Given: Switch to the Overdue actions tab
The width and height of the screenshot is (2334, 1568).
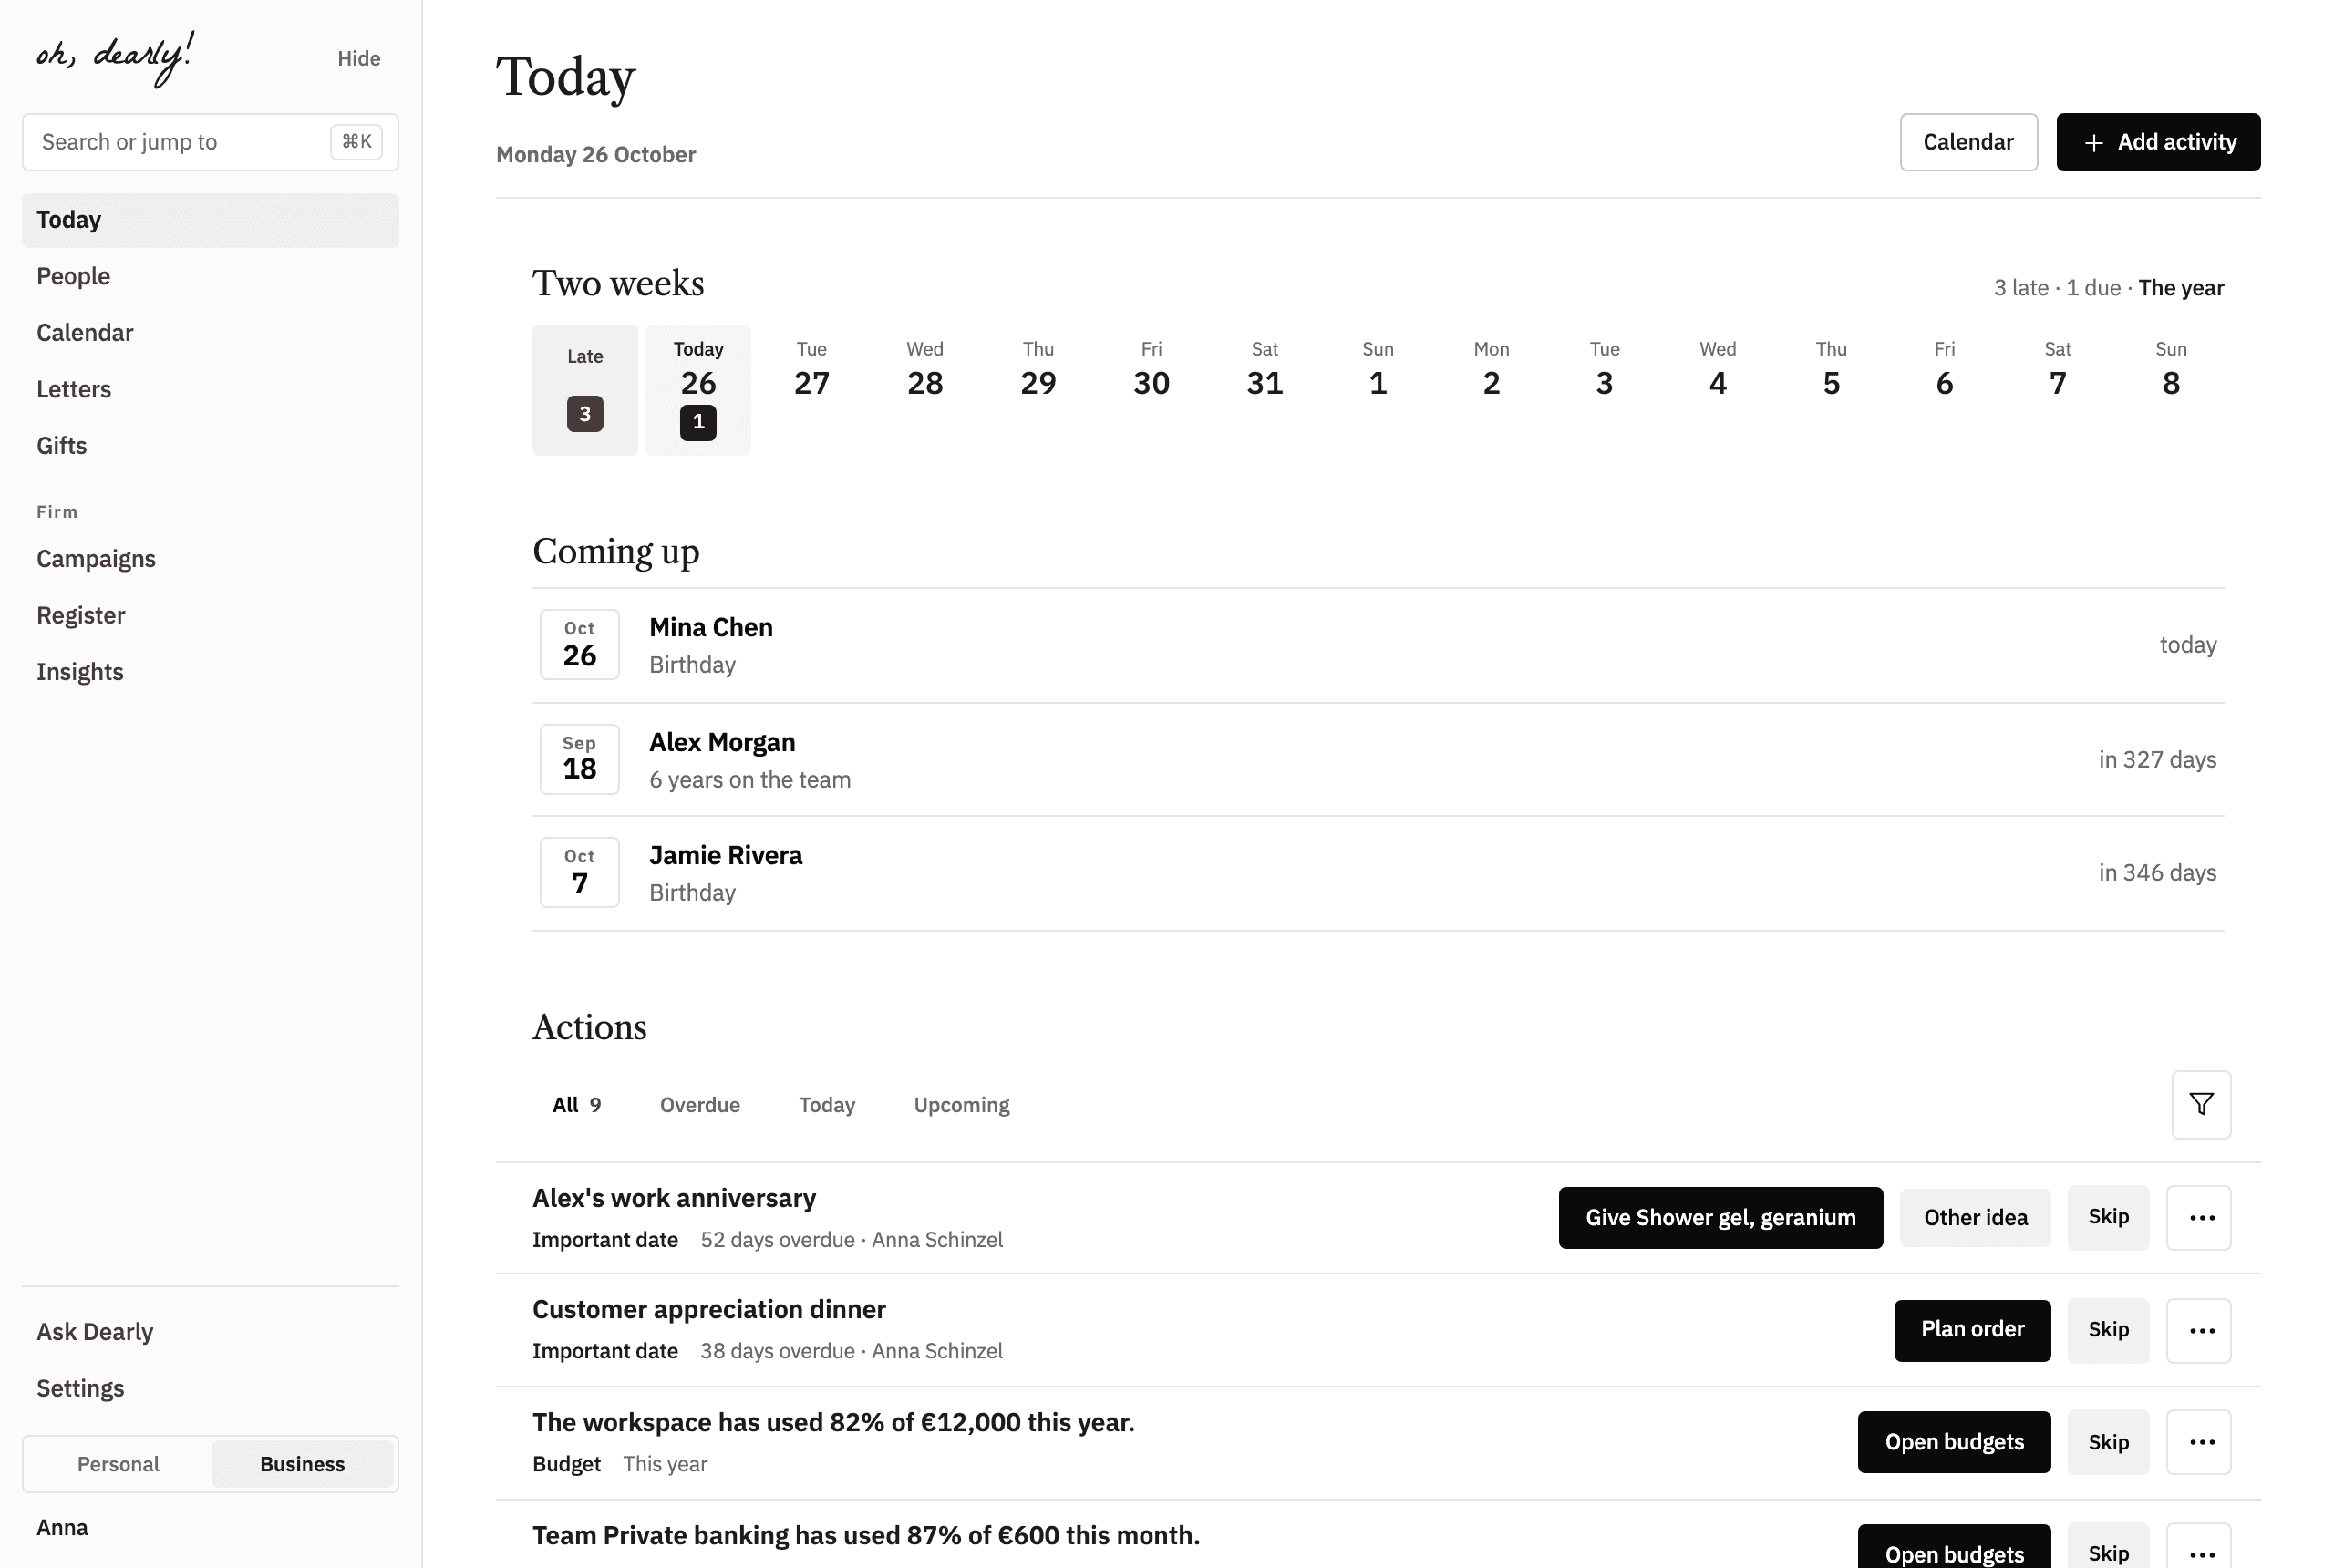Looking at the screenshot, I should coord(699,1105).
